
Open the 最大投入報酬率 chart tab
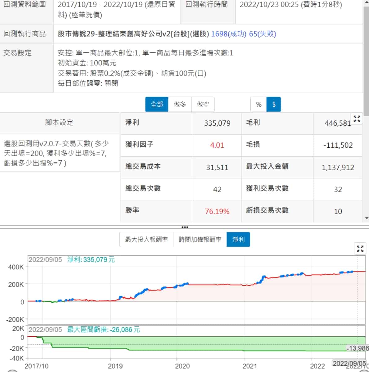pos(146,240)
